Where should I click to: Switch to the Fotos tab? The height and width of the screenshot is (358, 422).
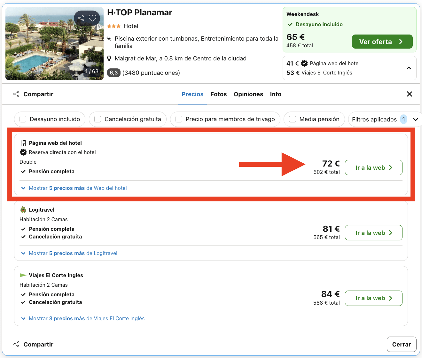click(218, 94)
